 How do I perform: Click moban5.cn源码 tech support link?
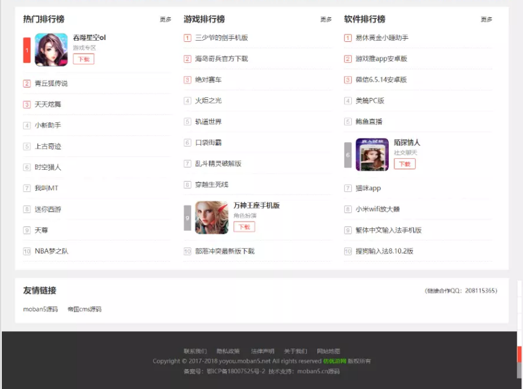pyautogui.click(x=318, y=371)
